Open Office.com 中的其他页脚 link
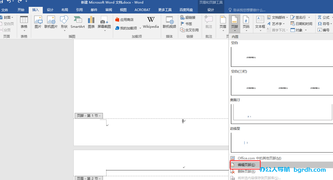Image resolution: width=333 pixels, height=180 pixels. (259, 158)
